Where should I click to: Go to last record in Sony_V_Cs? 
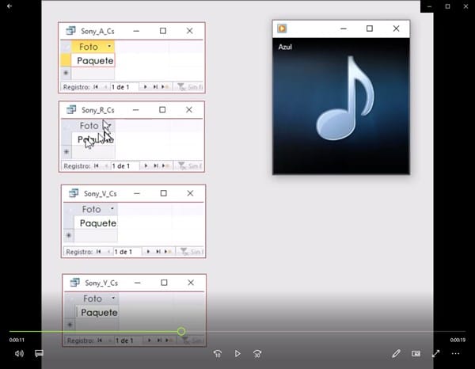[158, 252]
